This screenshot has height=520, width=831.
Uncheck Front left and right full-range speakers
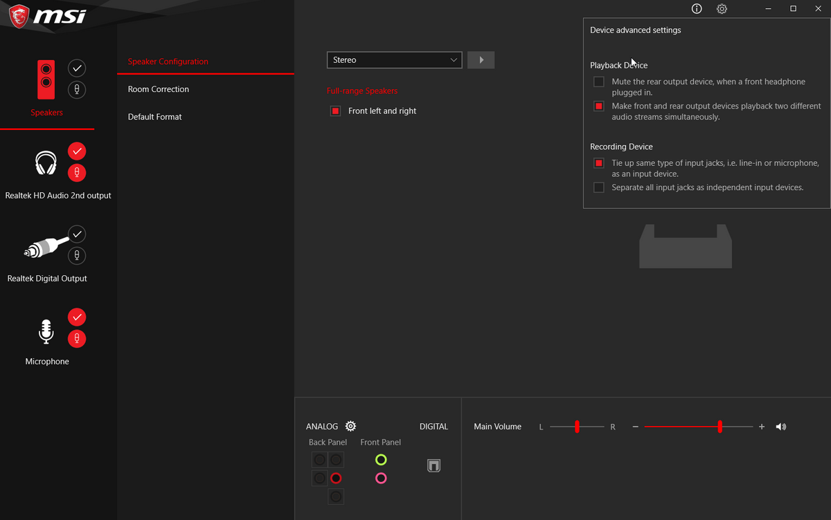coord(336,111)
